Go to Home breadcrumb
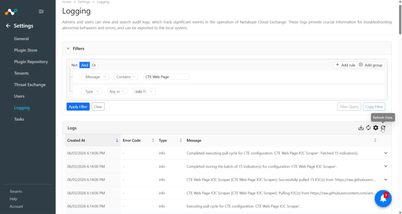Image resolution: width=402 pixels, height=214 pixels. coord(67,2)
